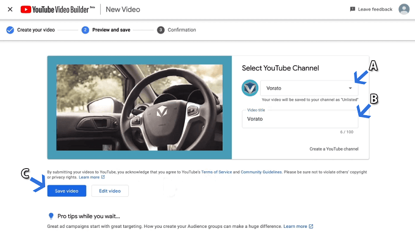Open the Terms of Service link
The height and width of the screenshot is (237, 415).
tap(217, 172)
